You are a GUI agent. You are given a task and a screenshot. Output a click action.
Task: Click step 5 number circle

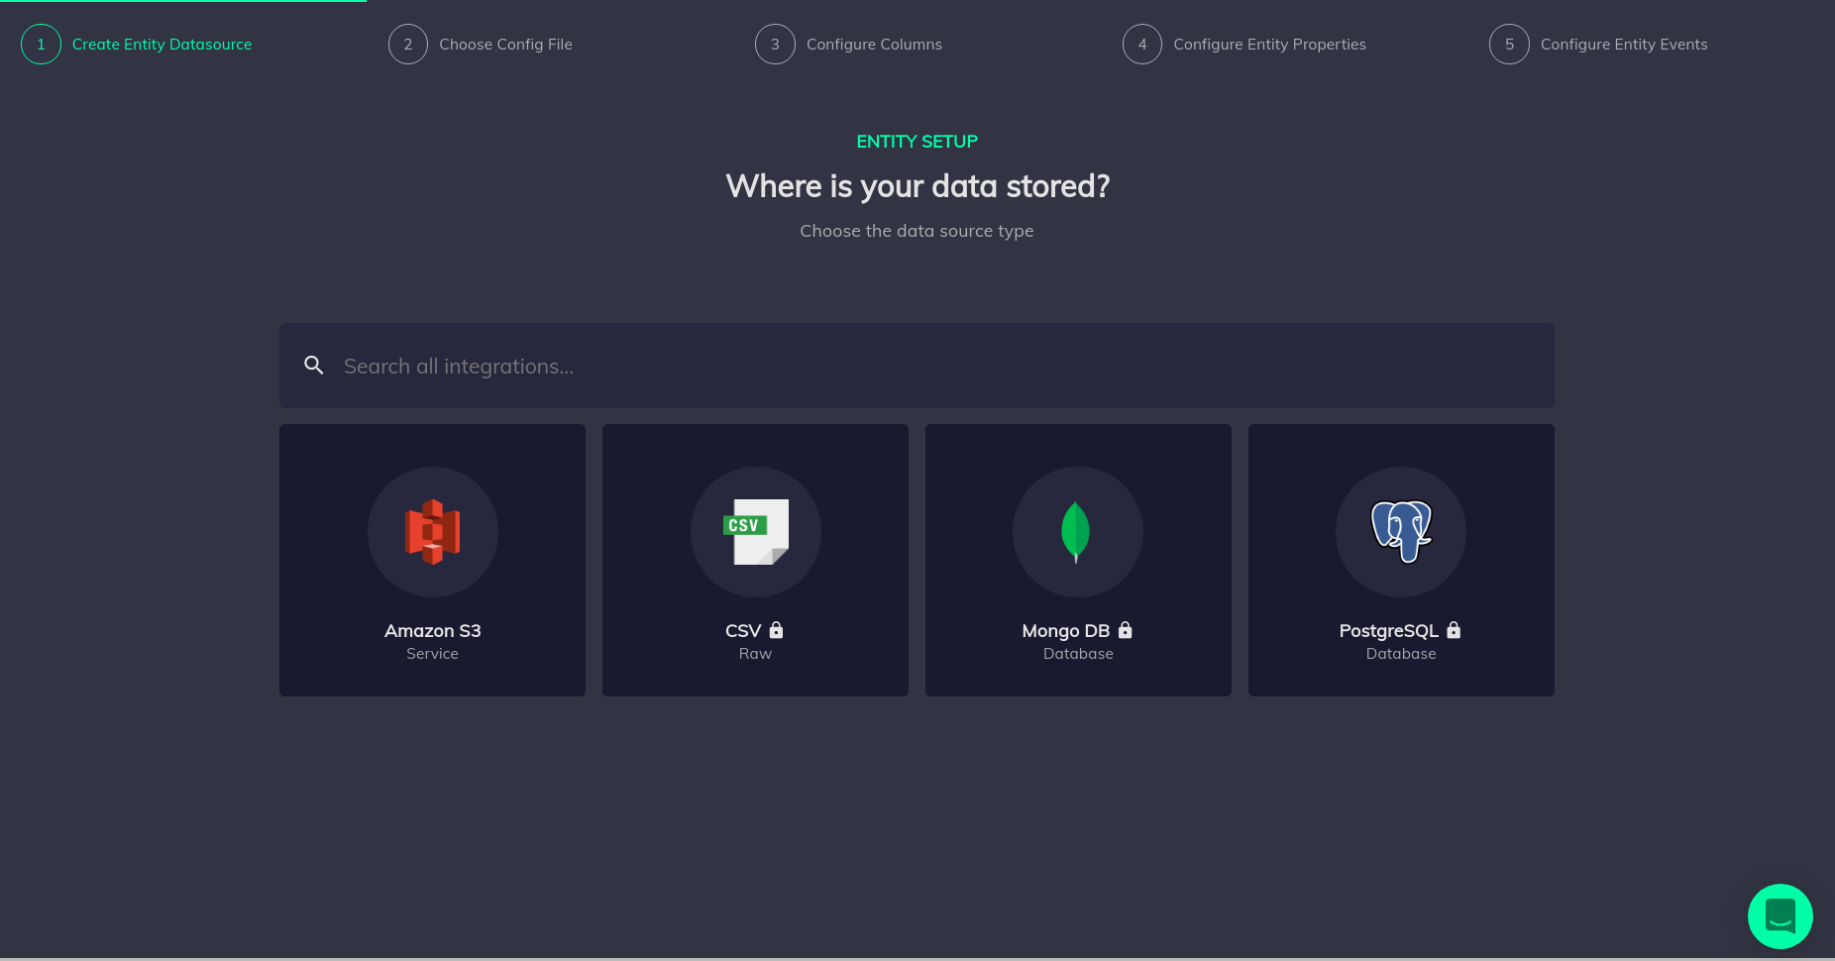(1509, 45)
